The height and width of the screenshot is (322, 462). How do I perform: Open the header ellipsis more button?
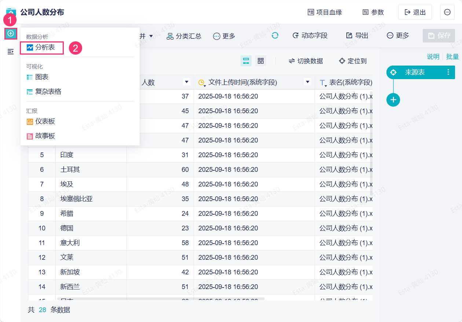tap(447, 12)
